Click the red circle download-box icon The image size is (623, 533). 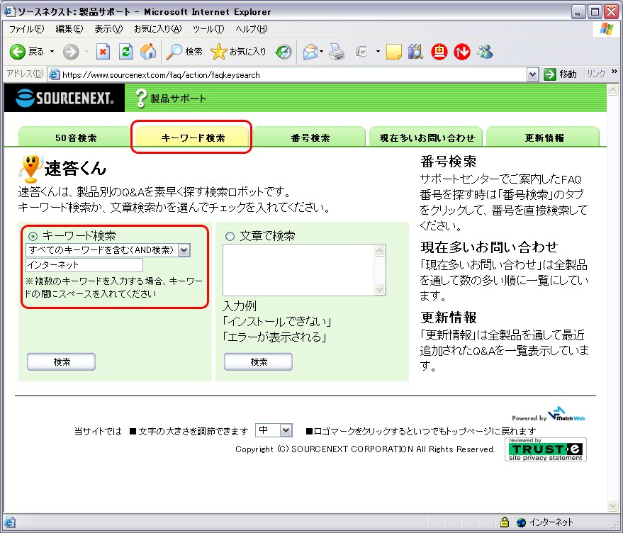(439, 52)
